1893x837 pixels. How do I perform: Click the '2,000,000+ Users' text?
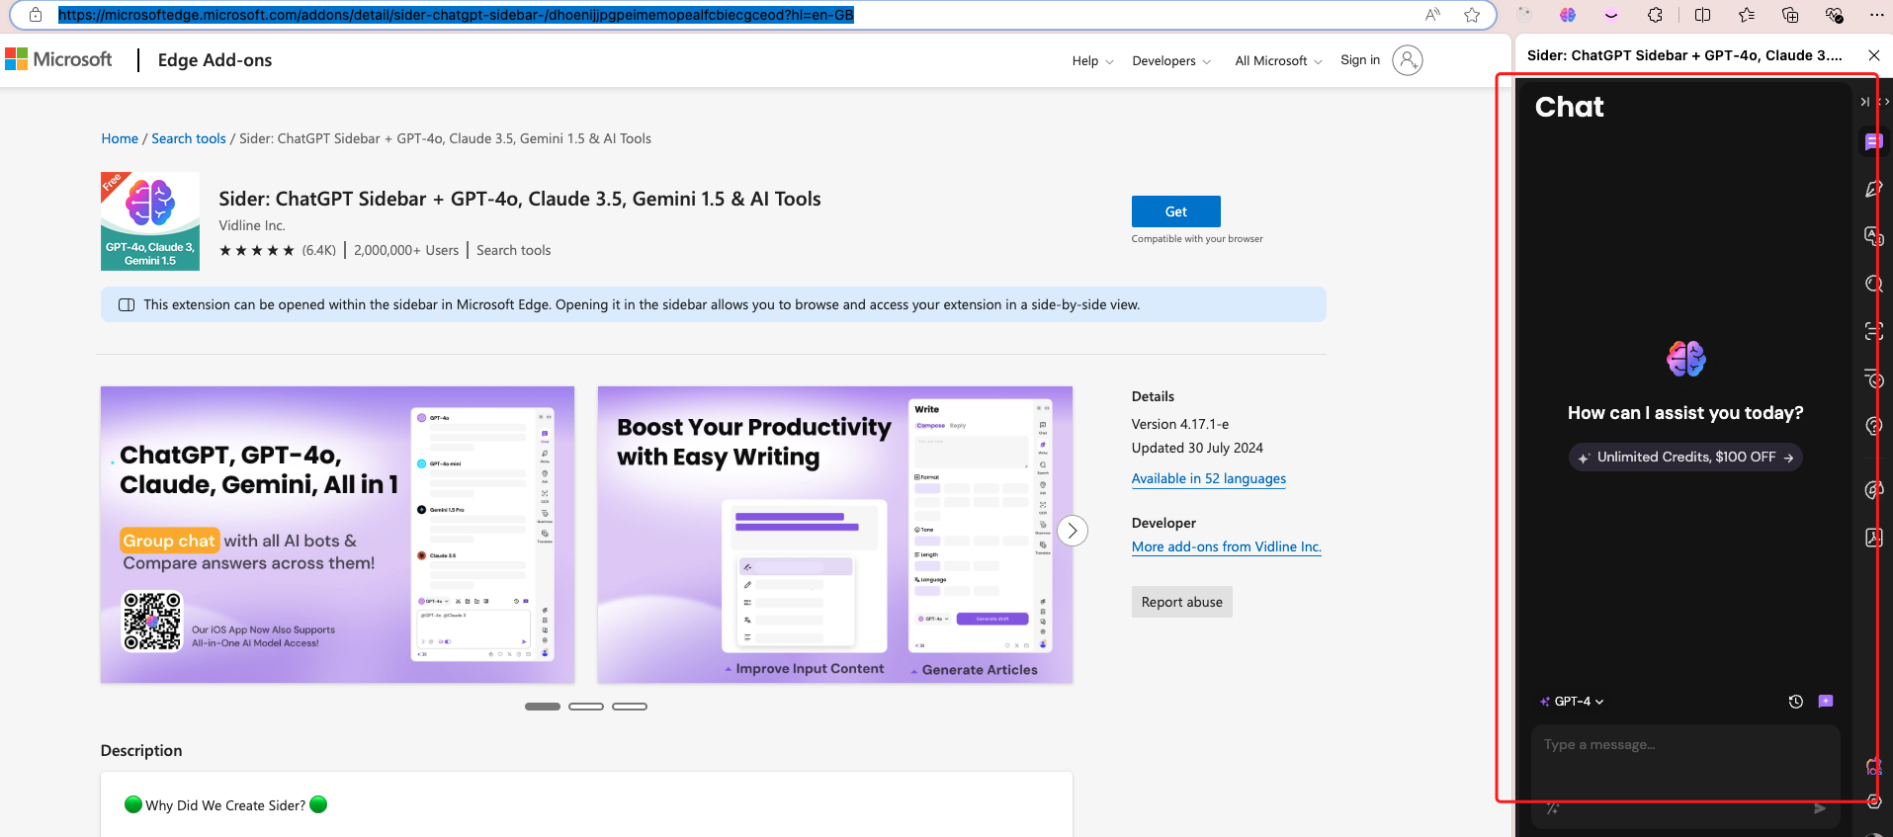406,250
